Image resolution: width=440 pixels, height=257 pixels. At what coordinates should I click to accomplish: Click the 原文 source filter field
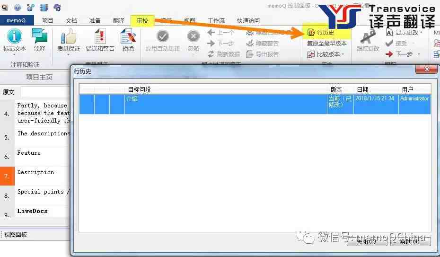(45, 92)
